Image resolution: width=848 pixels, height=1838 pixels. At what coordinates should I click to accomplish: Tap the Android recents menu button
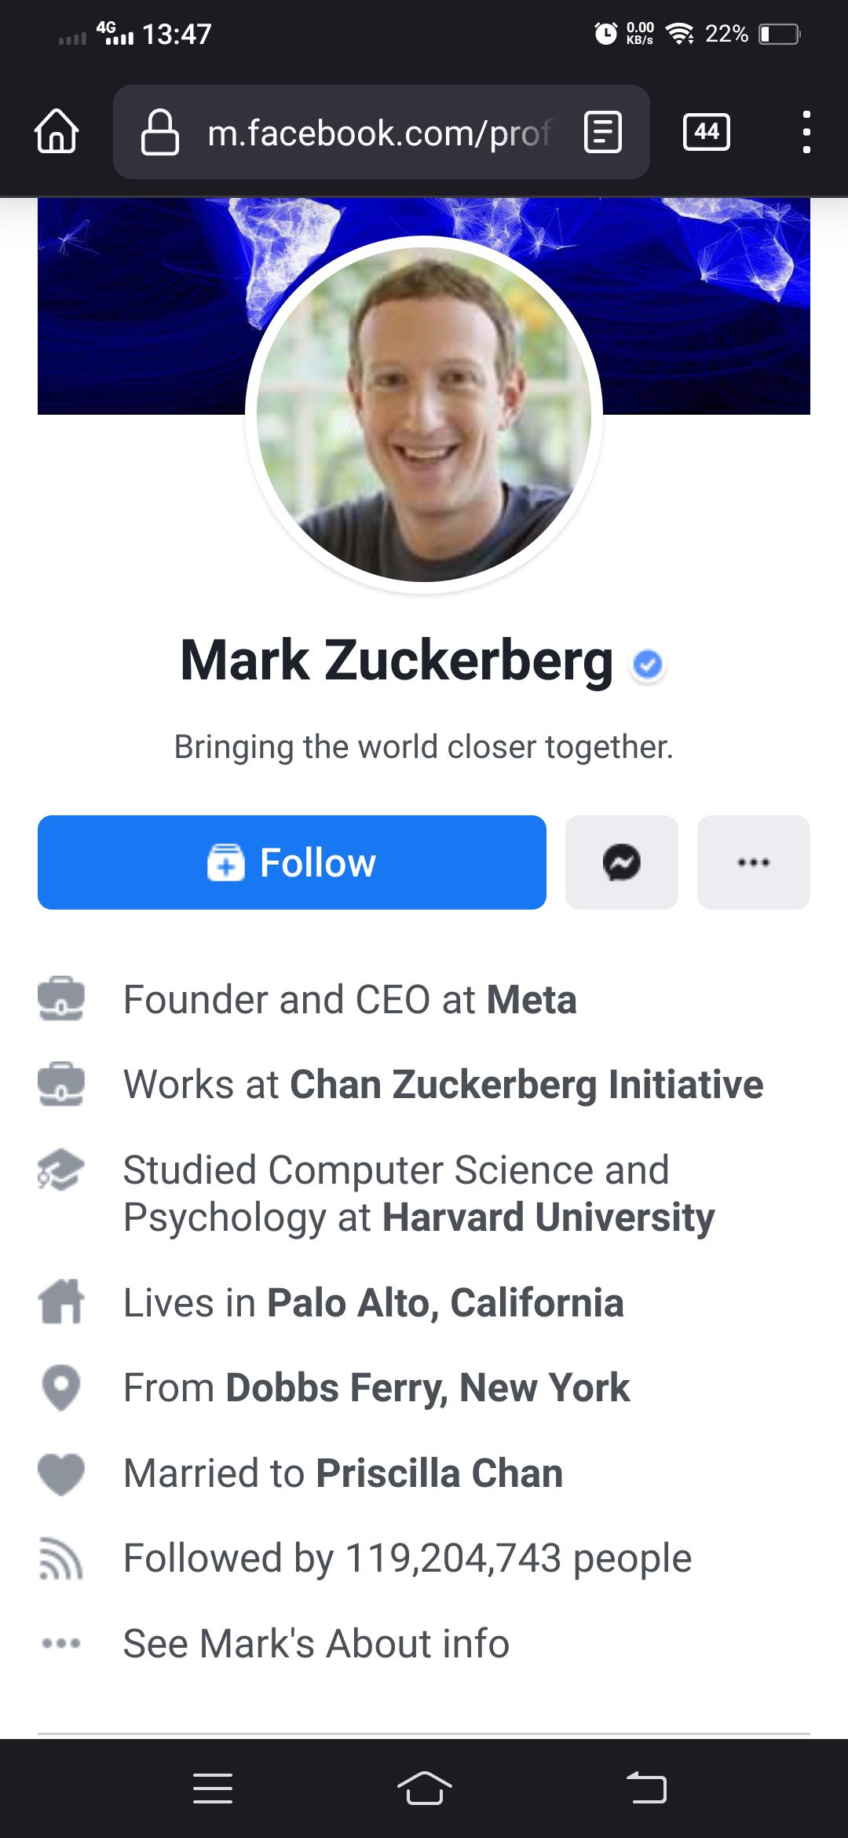(x=213, y=1789)
